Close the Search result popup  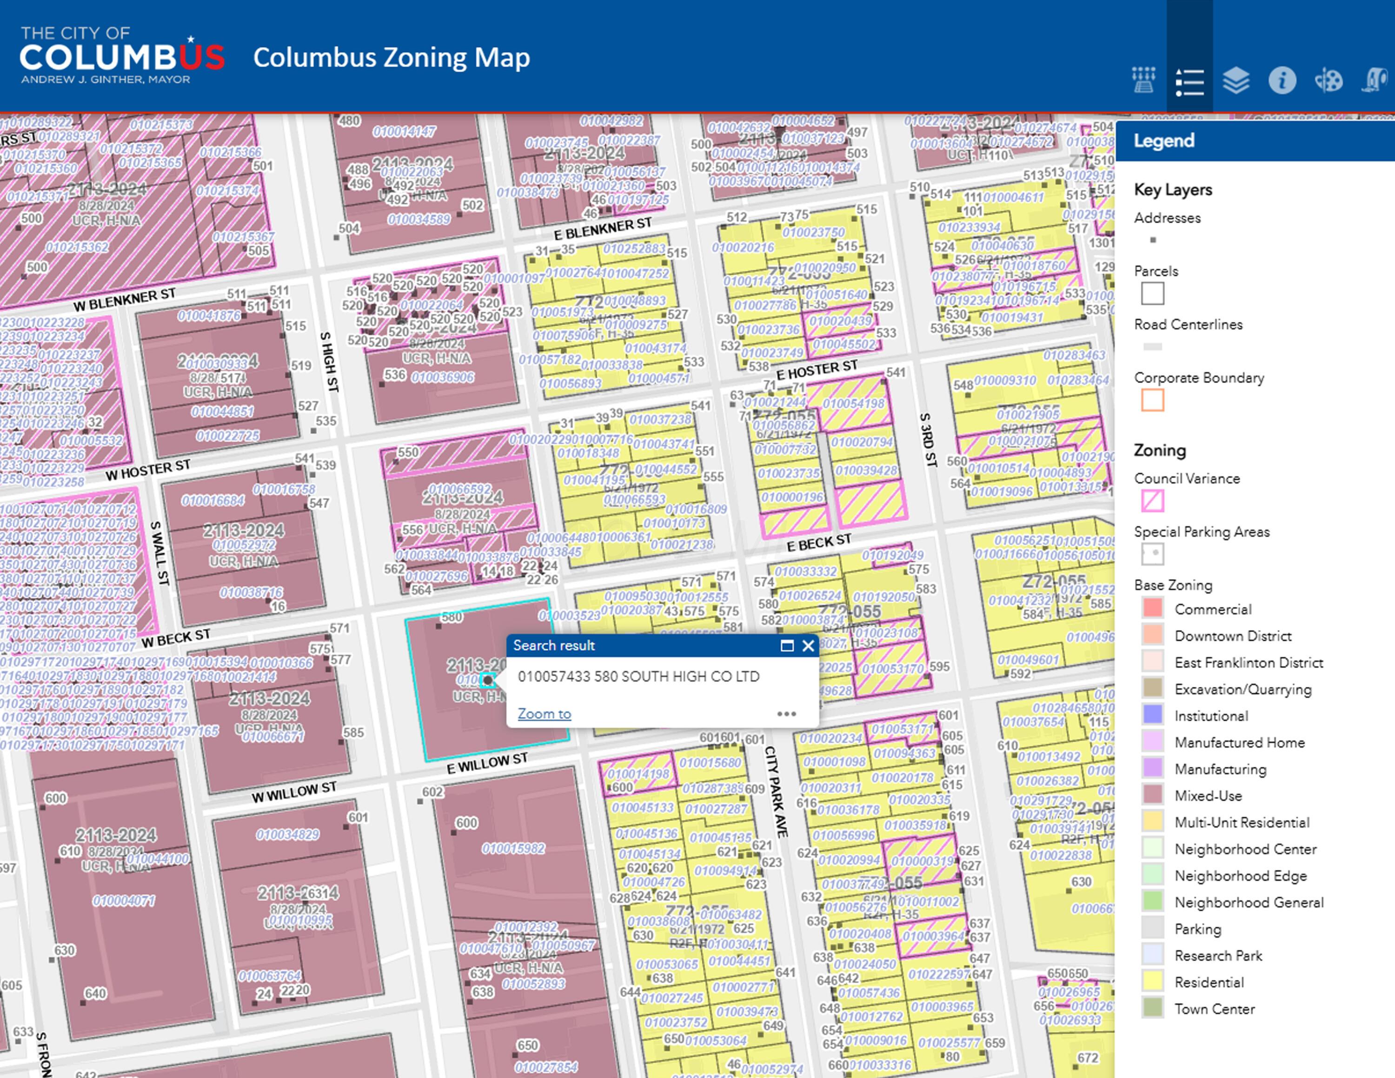click(x=808, y=645)
